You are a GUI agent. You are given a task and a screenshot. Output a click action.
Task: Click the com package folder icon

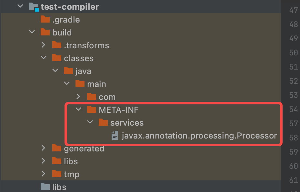point(92,97)
